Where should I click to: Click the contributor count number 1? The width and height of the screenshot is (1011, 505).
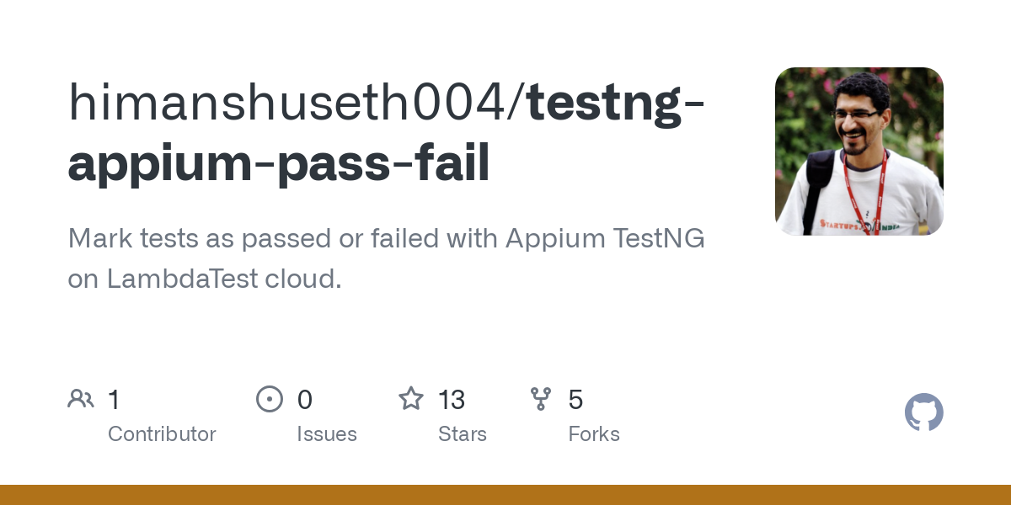[x=114, y=400]
